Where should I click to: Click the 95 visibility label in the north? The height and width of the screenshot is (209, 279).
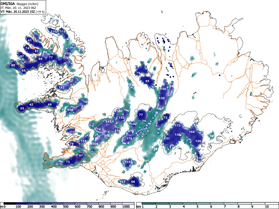coord(147,81)
